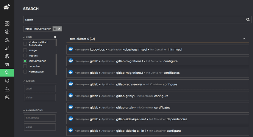Viewport: 253px width, 137px height.
Task: Open the marker pen icon in sidebar
Action: click(7, 48)
